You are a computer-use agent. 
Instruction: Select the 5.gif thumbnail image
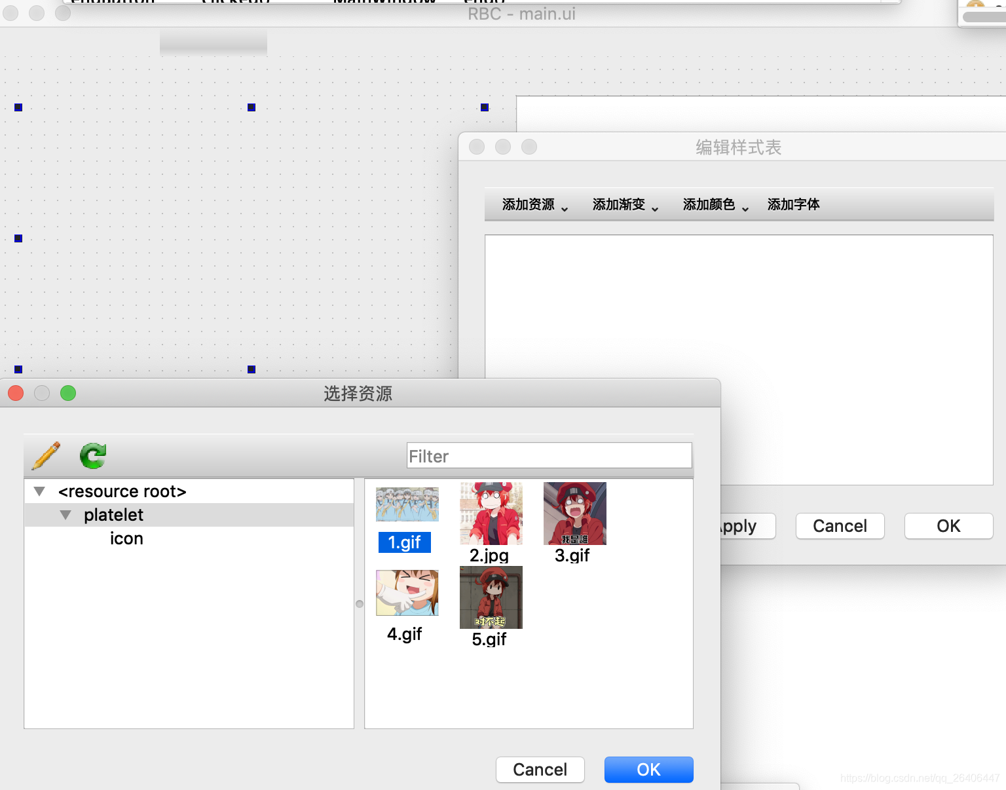(491, 597)
